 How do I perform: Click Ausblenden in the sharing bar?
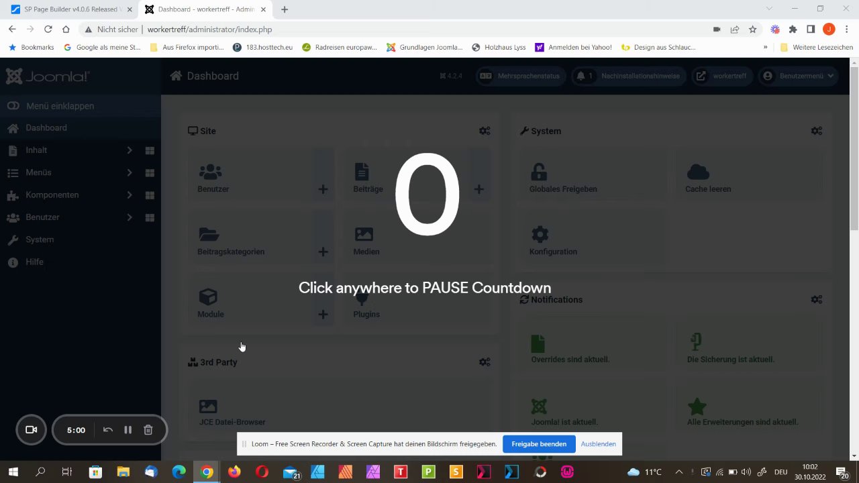point(599,443)
